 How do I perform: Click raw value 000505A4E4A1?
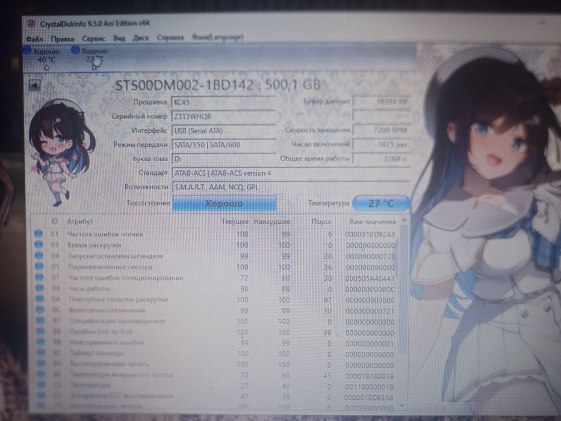(370, 278)
